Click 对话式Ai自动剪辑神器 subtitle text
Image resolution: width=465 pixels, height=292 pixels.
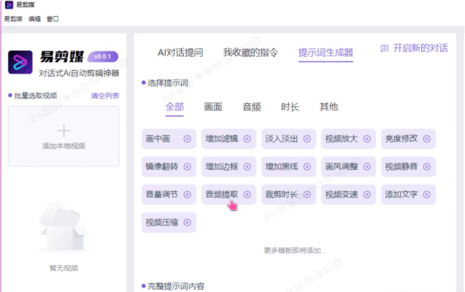coord(79,73)
